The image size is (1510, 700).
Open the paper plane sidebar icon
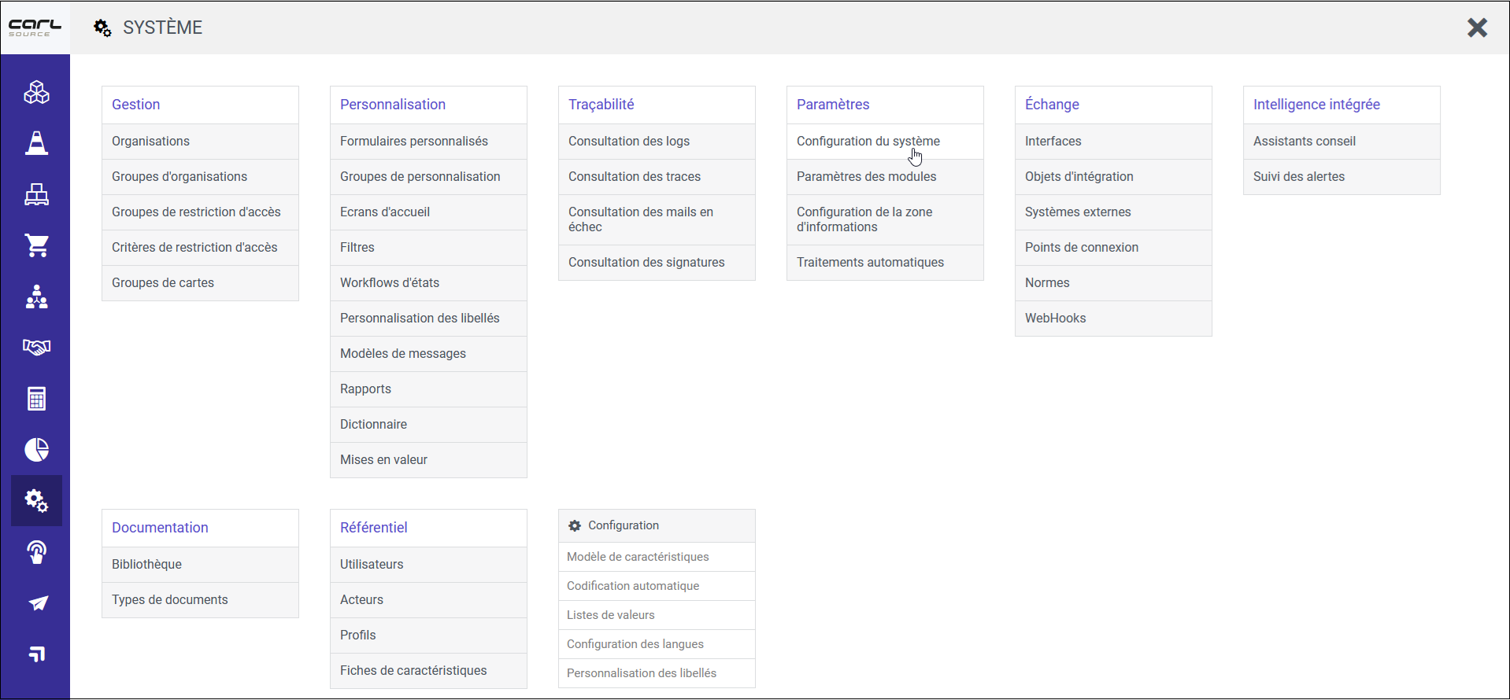pyautogui.click(x=36, y=603)
